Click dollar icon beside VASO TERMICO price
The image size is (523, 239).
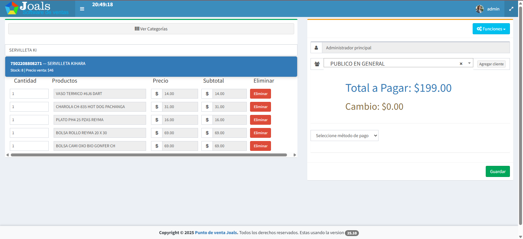157,94
